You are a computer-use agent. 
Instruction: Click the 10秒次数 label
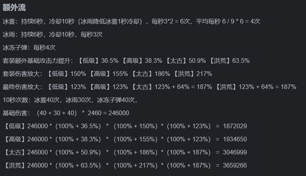tap(16, 100)
